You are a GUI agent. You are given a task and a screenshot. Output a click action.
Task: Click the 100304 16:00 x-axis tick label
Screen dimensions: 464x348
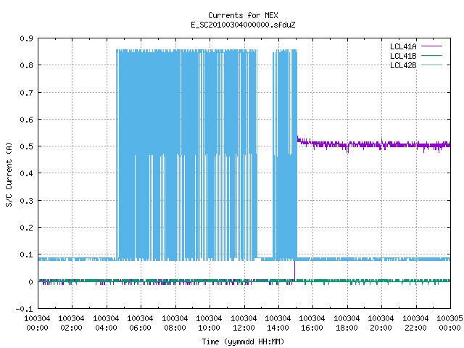point(312,323)
